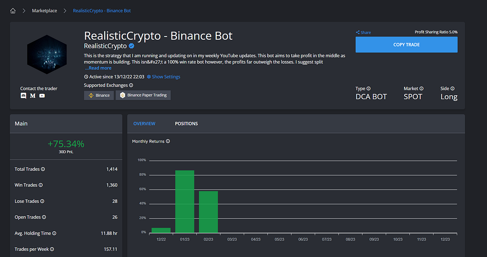The width and height of the screenshot is (487, 257).
Task: Select the OVERVIEW tab
Action: click(x=145, y=124)
